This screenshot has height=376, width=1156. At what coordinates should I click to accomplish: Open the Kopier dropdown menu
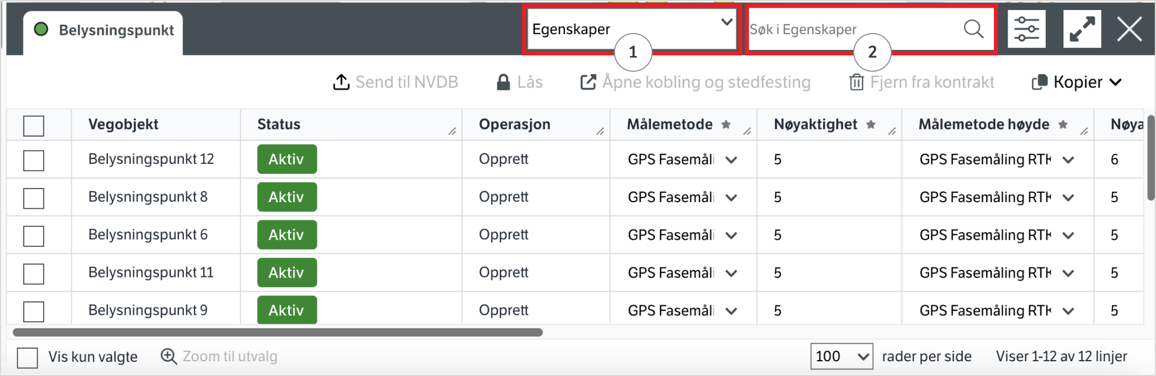(x=1077, y=83)
